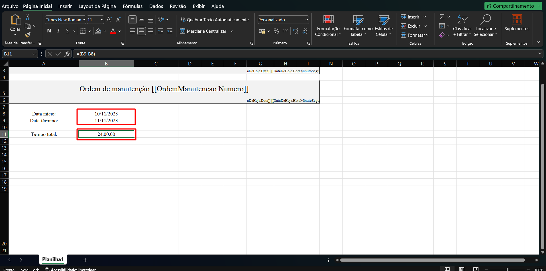This screenshot has height=271, width=546.
Task: Click the AutoSum sigma icon
Action: tap(442, 17)
